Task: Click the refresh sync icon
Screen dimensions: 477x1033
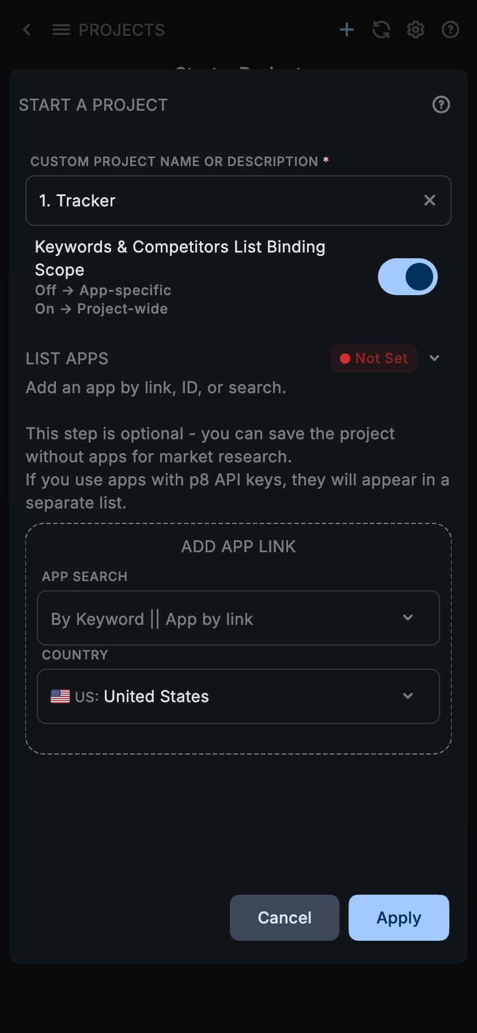Action: coord(381,29)
